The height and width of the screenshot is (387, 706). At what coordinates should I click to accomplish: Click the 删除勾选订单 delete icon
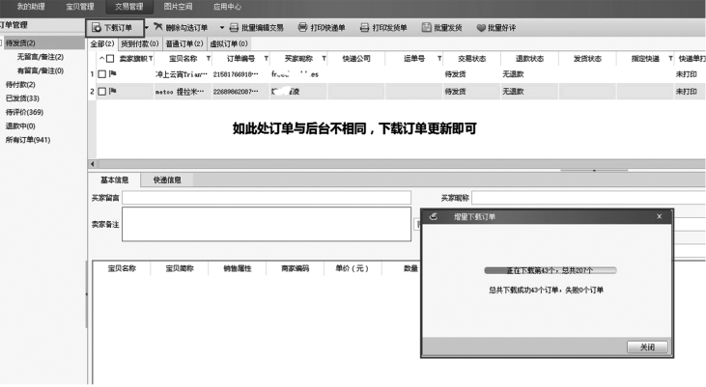(x=158, y=27)
